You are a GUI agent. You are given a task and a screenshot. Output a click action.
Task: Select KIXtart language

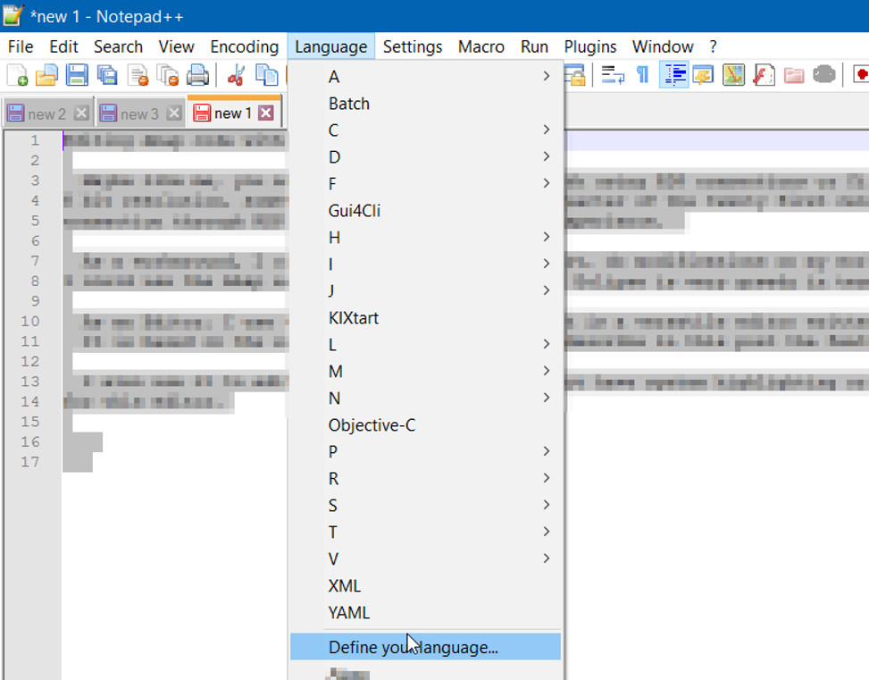(x=425, y=318)
